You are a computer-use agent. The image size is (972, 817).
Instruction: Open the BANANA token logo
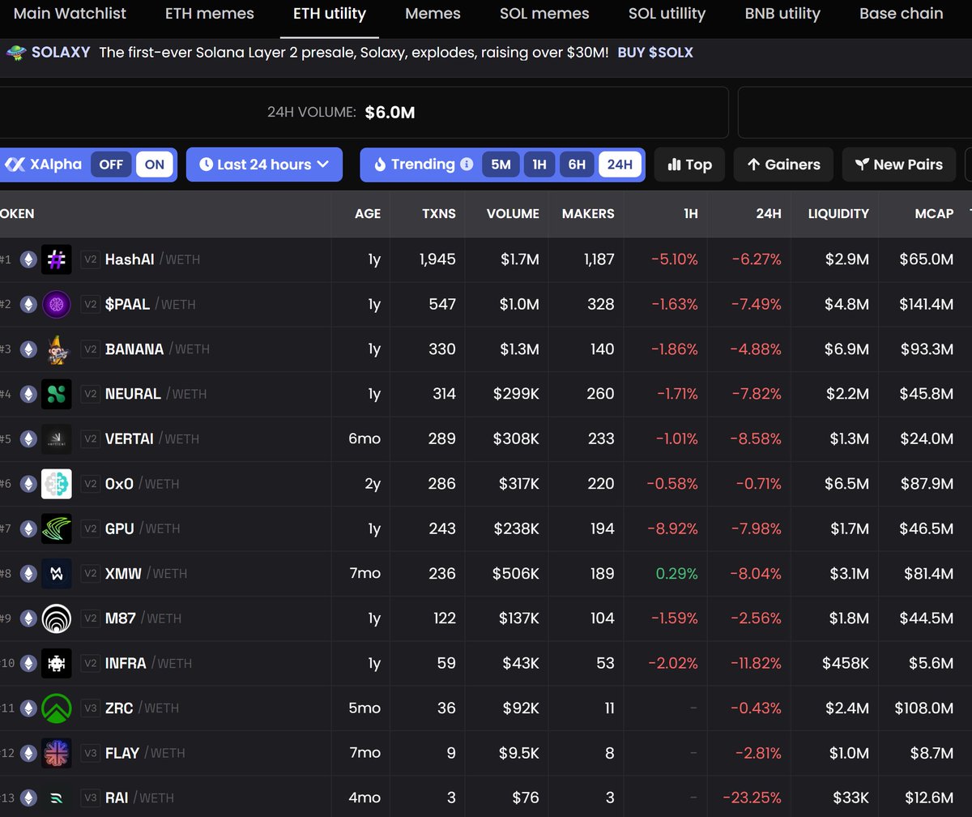click(57, 349)
